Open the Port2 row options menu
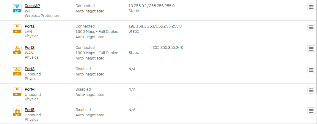The height and width of the screenshot is (124, 317). (x=311, y=49)
